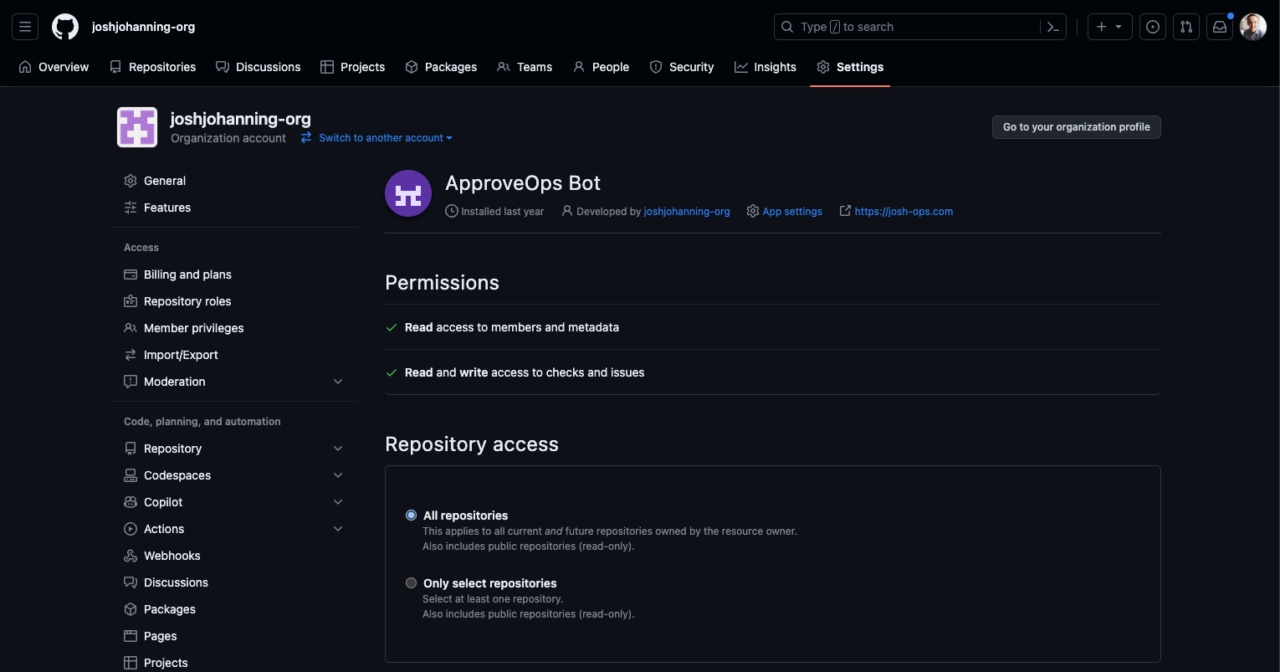Open the https://josh-ops.com link

coord(904,211)
